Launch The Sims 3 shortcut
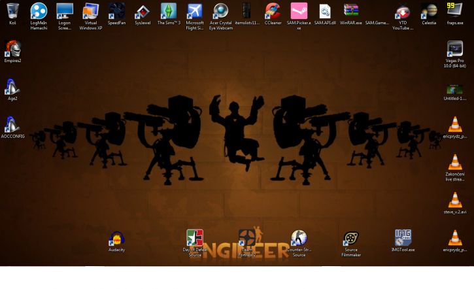This screenshot has width=474, height=289. 169,11
